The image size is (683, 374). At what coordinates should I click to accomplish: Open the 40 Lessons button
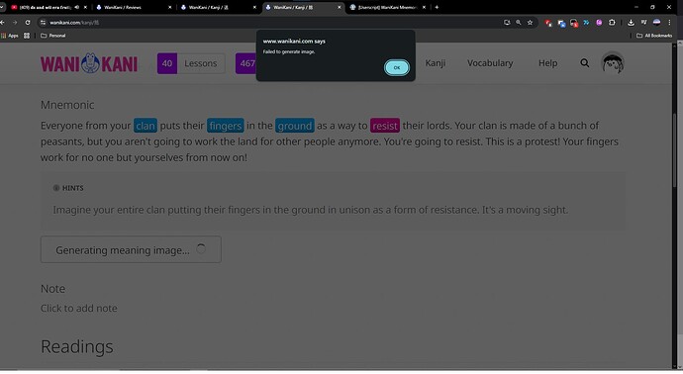[191, 63]
